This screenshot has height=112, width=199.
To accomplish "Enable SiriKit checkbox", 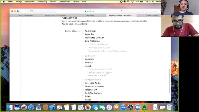I will [83, 96].
